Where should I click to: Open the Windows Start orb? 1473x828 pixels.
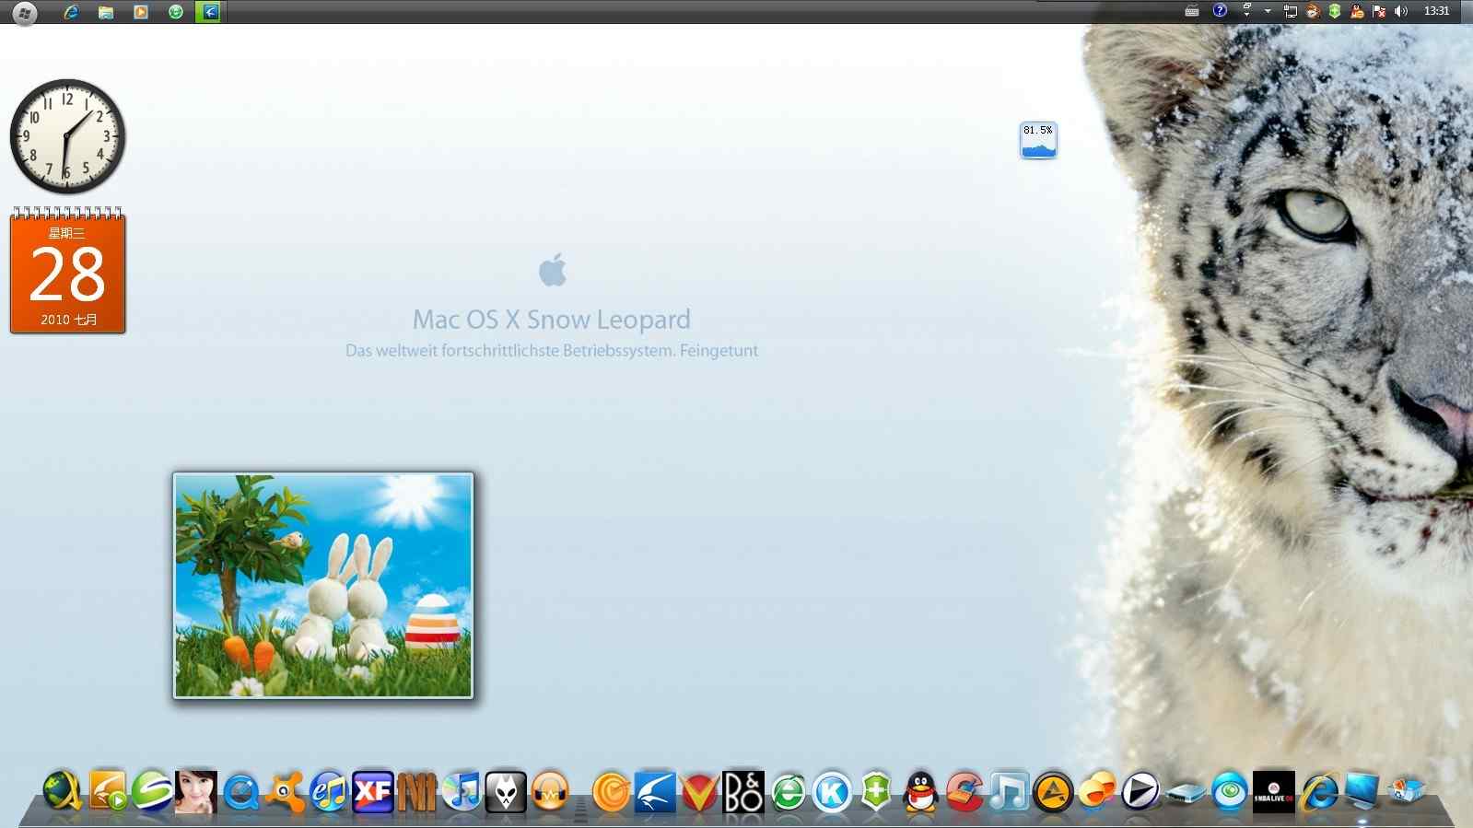[25, 13]
